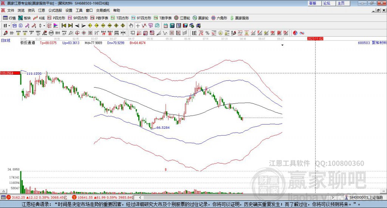
Task: Expand the volume panel using the bottom-left triangle
Action: click(4, 191)
